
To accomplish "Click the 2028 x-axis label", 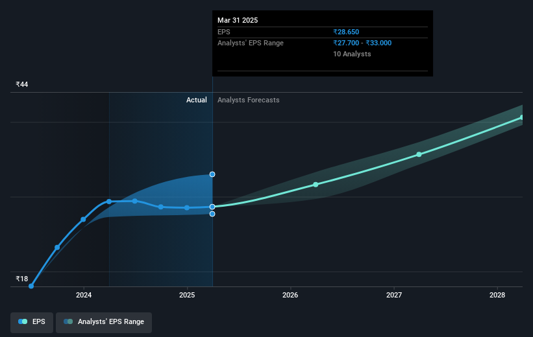I will pos(497,295).
